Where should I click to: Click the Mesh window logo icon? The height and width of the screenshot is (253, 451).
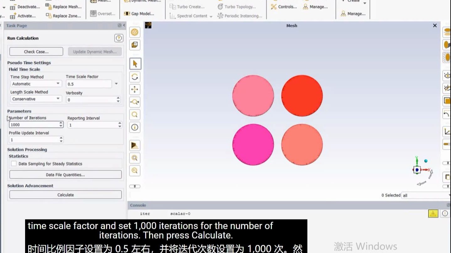(148, 25)
